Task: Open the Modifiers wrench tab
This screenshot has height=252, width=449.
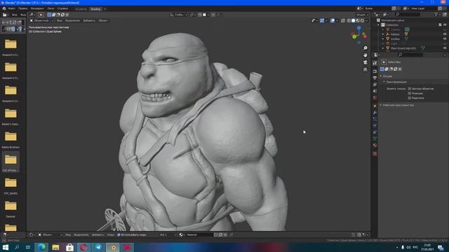Action: tap(375, 113)
